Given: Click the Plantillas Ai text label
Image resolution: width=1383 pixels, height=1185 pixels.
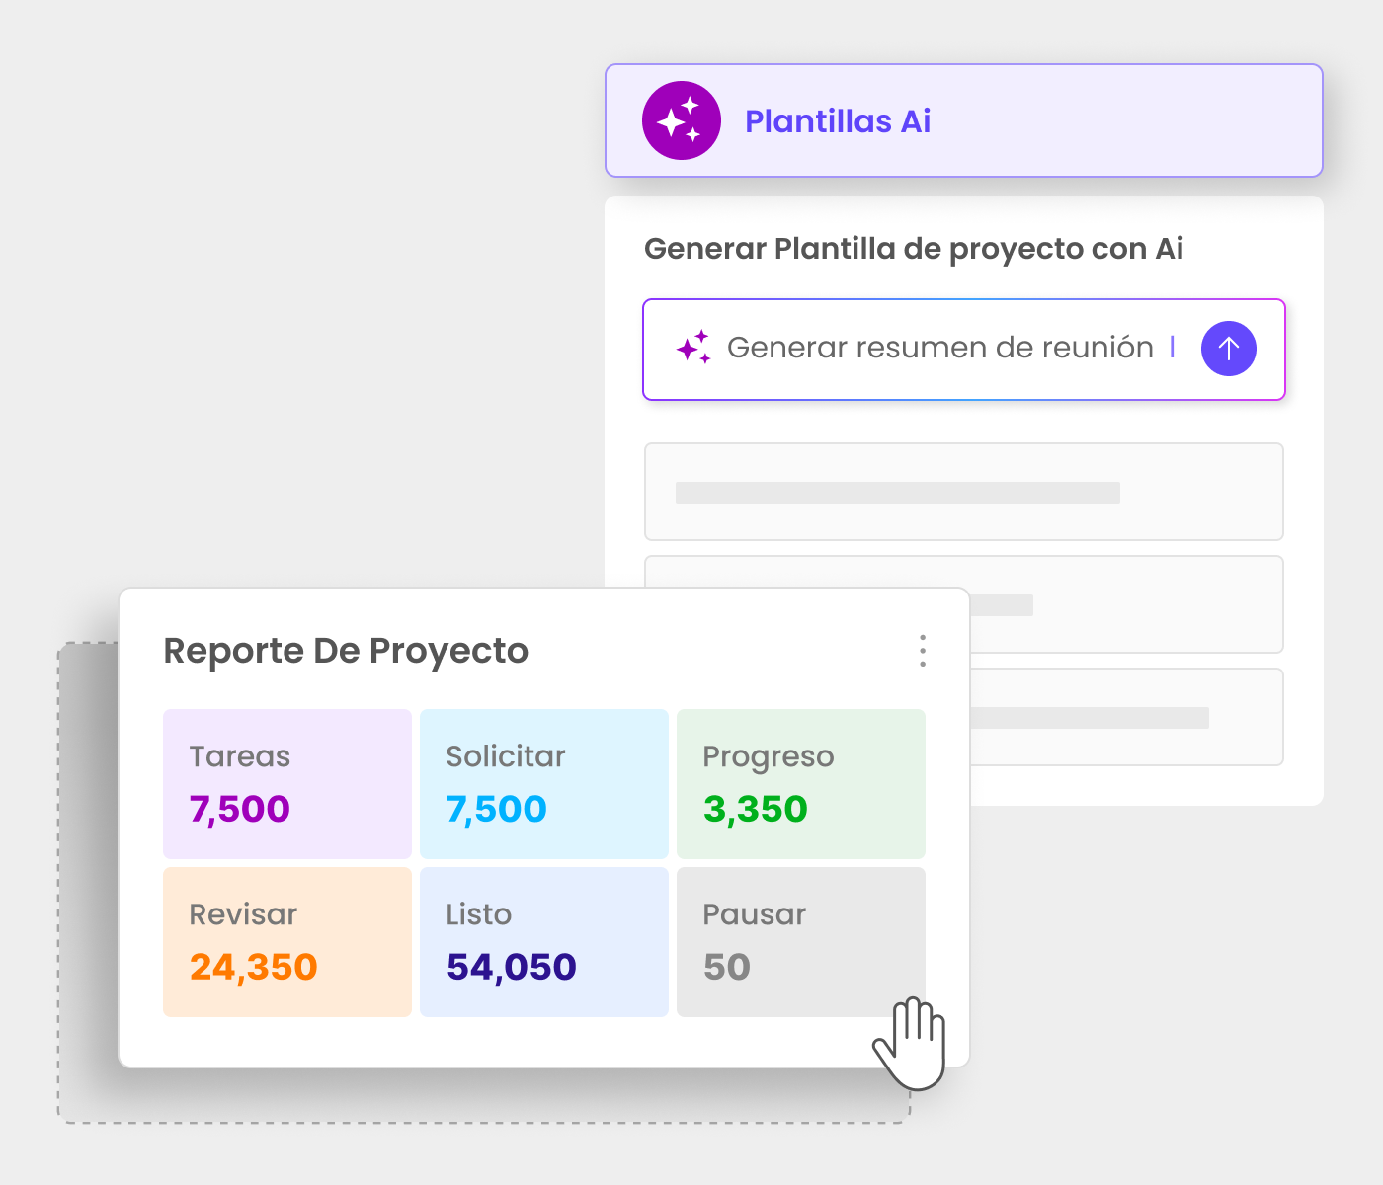Looking at the screenshot, I should pos(838,121).
